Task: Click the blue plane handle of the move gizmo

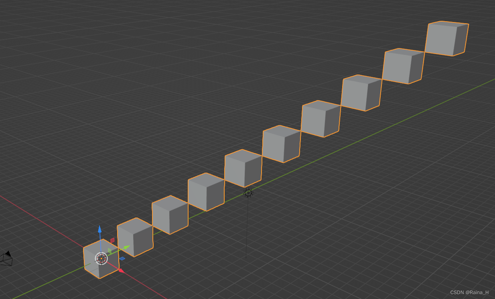Action: (122, 259)
